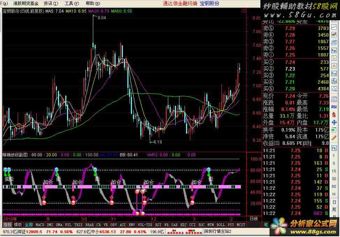Viewport: 340px width, 237px height.
Task: Click the 深证 index value 12809.5
Action: tap(34, 231)
